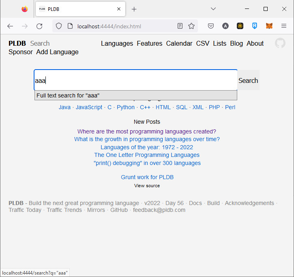Select Full text search for "aaa" suggestion
Viewport: 294px width, 277px height.
pos(136,95)
